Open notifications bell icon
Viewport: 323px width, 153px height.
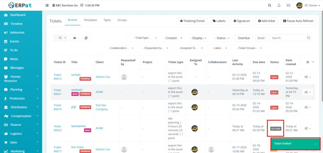pos(279,5)
